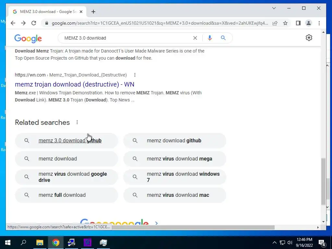Open the wn.com result options menu

tap(135, 75)
